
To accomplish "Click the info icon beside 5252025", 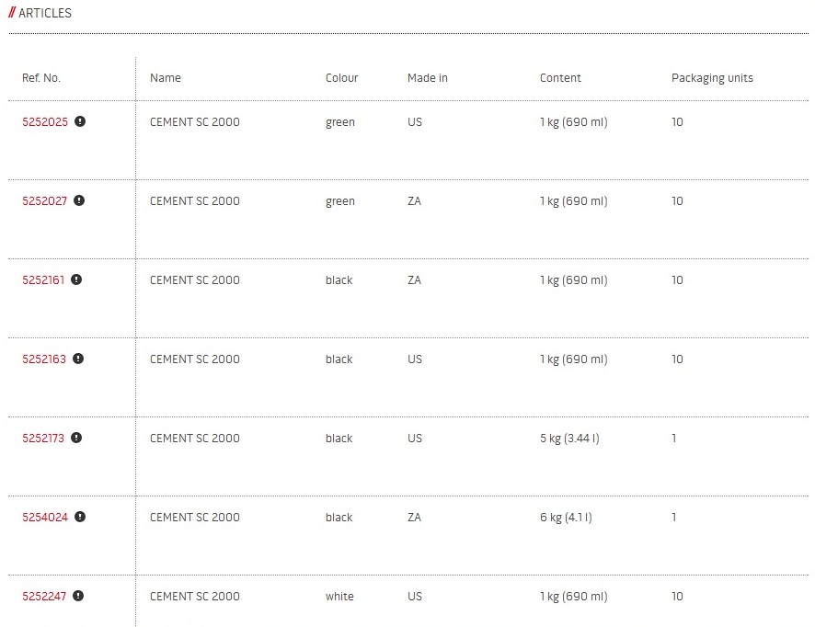I will tap(80, 121).
